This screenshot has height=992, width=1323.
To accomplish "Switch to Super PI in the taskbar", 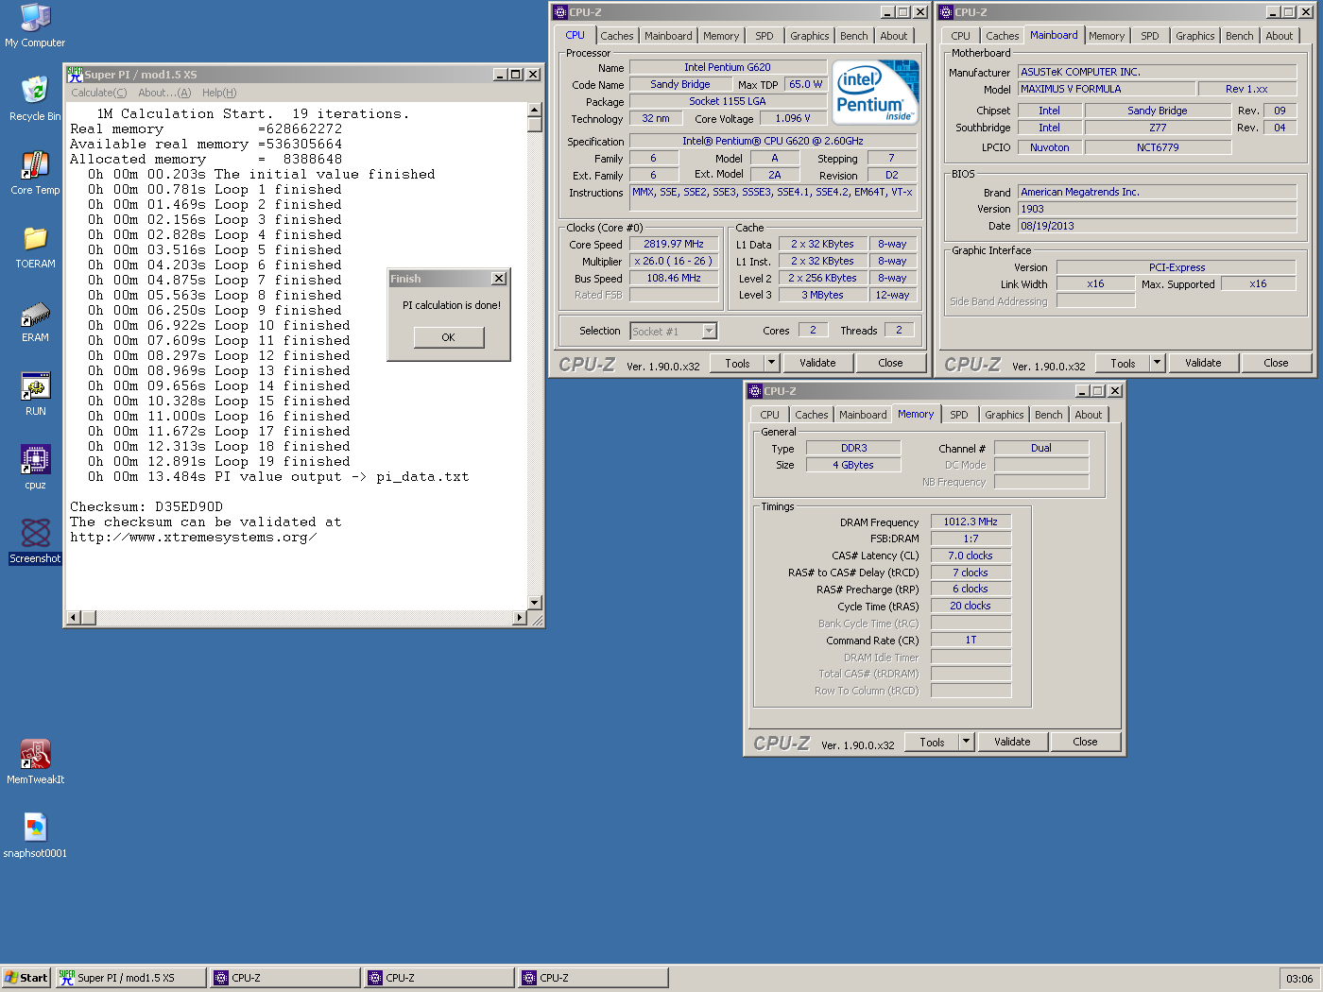I will (x=130, y=978).
